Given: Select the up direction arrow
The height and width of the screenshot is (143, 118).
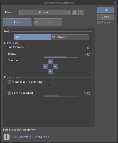Looking at the screenshot, I should [x=50, y=62].
